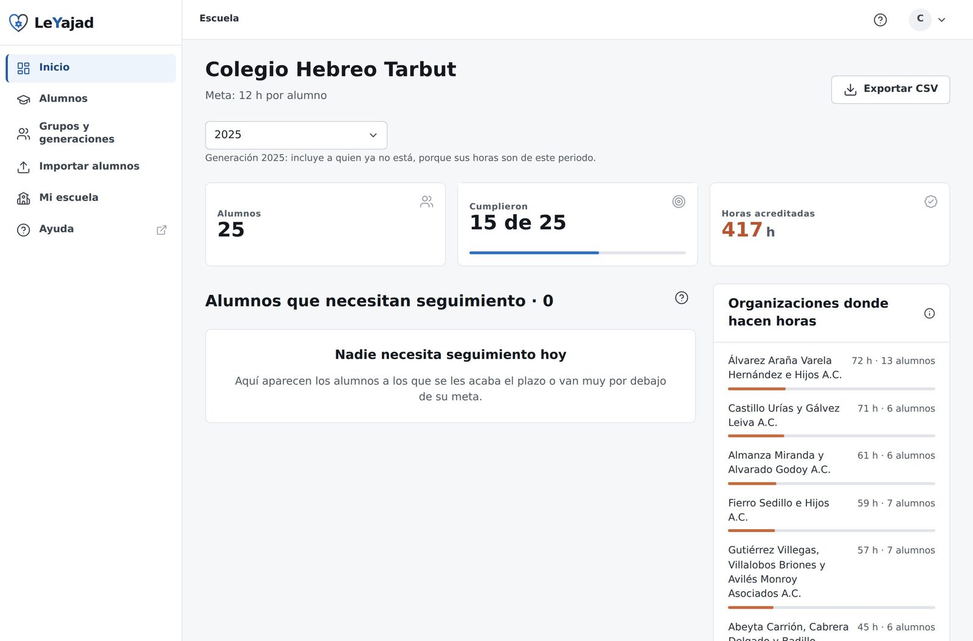Click the checkmark badge icon on Horas acreditadas
Image resolution: width=973 pixels, height=641 pixels.
(930, 202)
